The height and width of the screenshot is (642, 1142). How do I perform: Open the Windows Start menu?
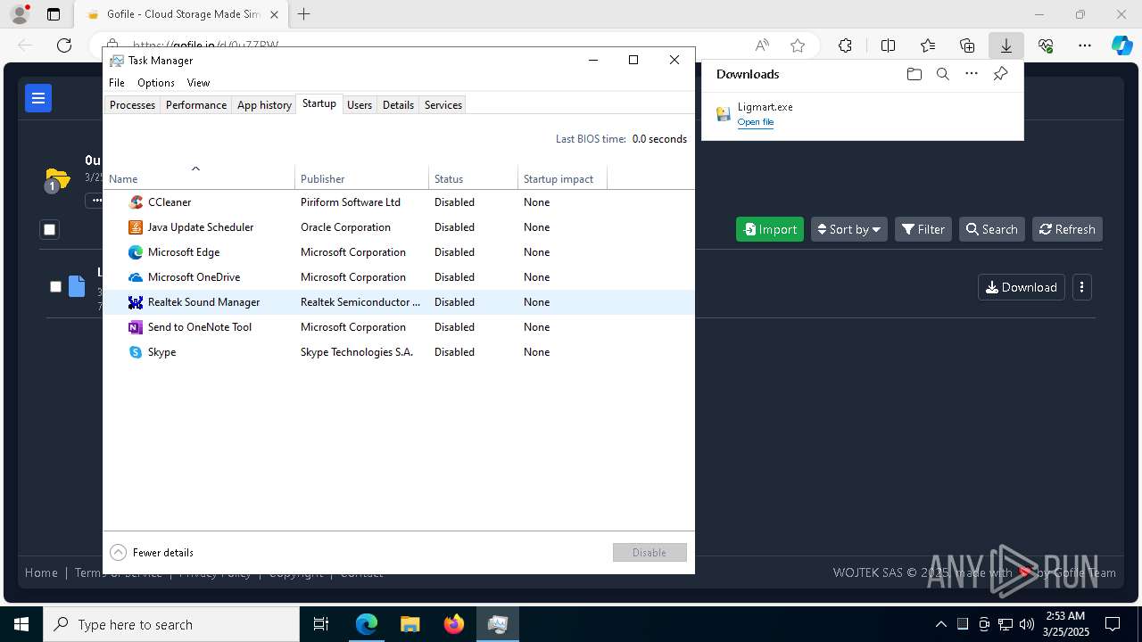[21, 624]
